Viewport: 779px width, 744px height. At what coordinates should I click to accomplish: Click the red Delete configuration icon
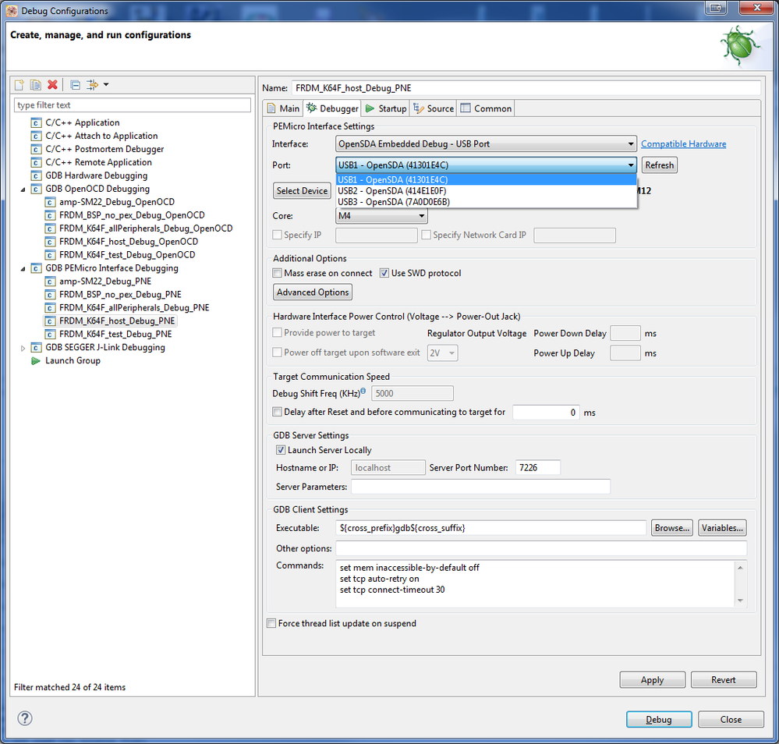52,85
